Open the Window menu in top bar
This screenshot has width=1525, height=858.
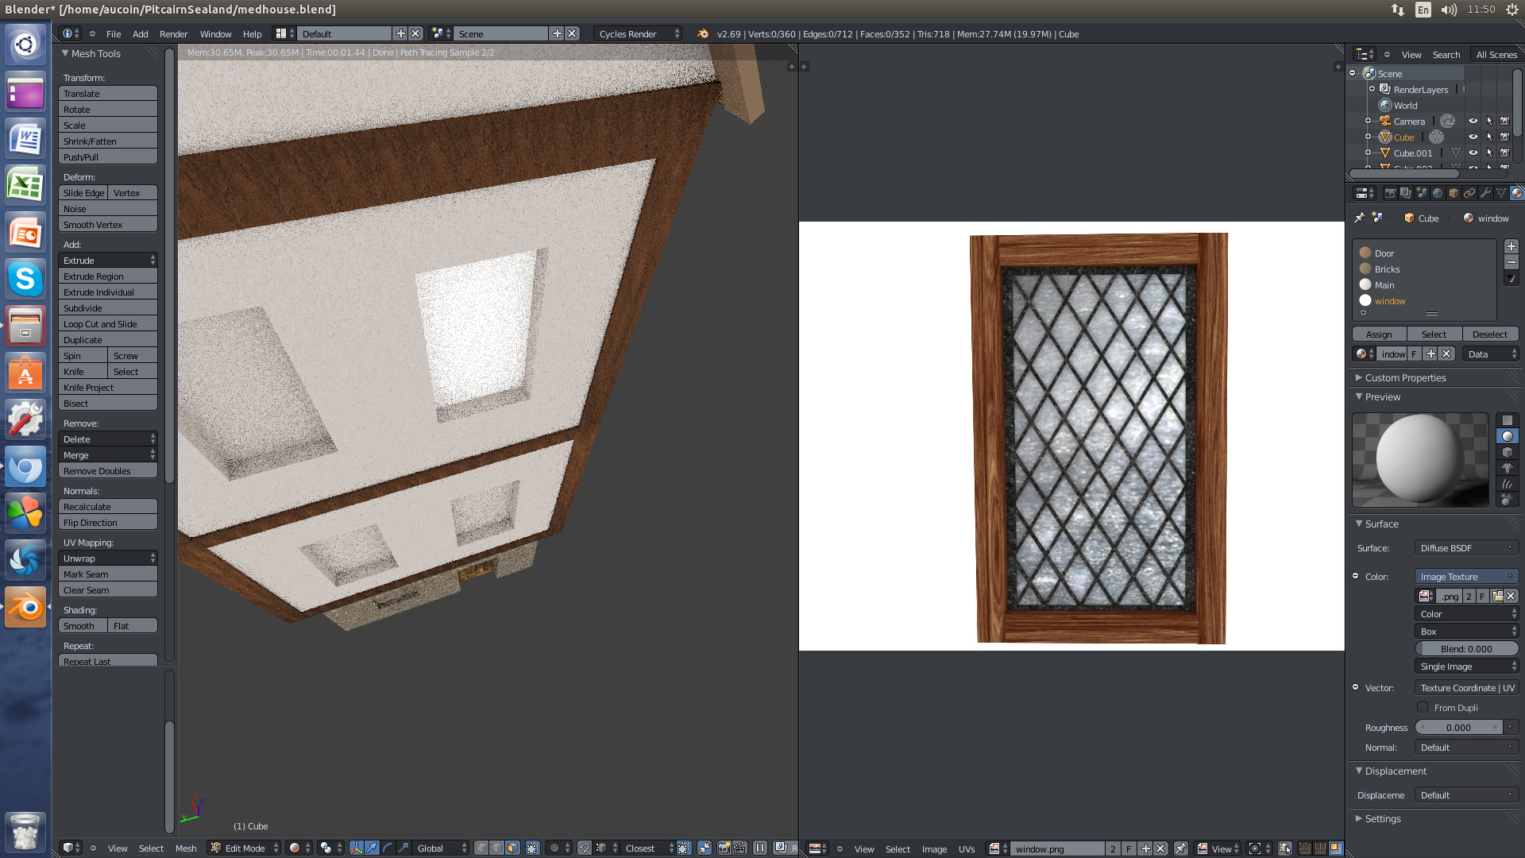pyautogui.click(x=215, y=33)
